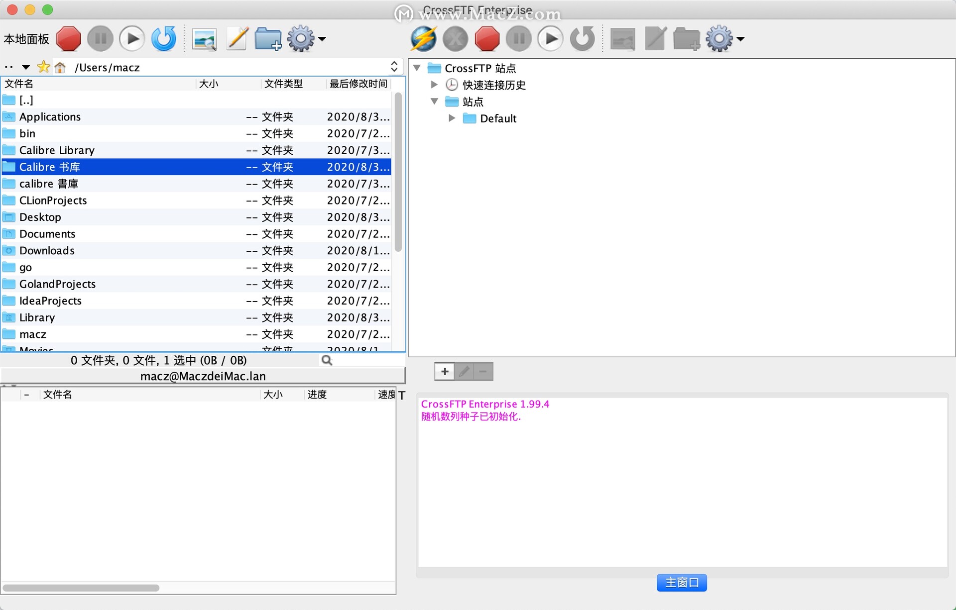Select the GolandProjects folder
This screenshot has width=956, height=610.
click(196, 284)
